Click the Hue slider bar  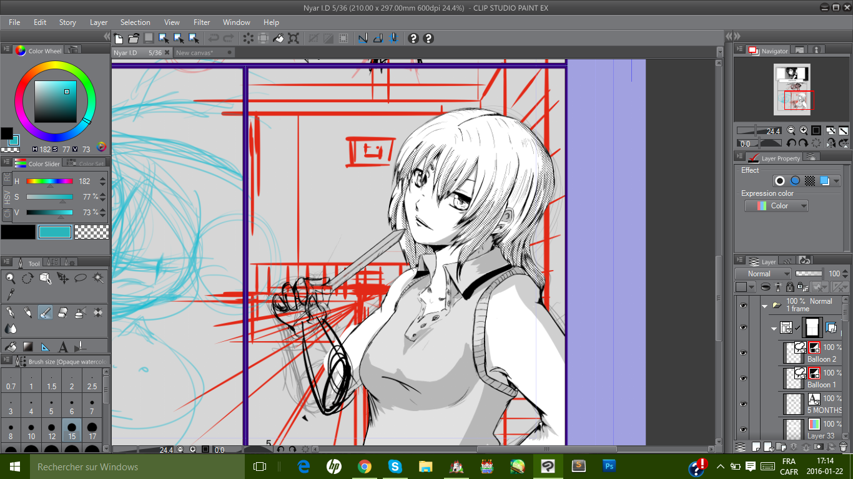coord(50,181)
